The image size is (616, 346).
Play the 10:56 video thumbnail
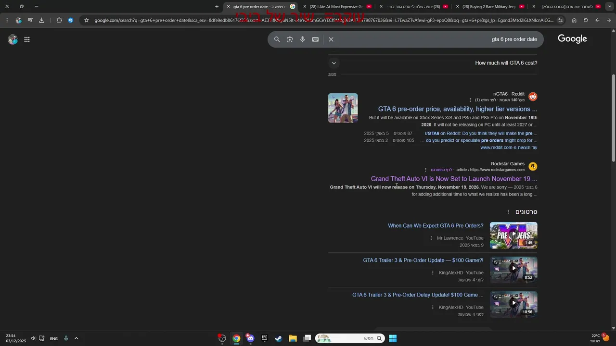tap(513, 305)
